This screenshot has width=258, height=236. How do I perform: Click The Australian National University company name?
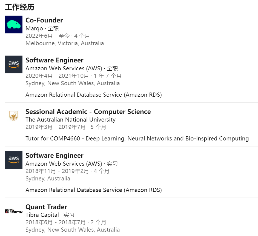coord(70,120)
